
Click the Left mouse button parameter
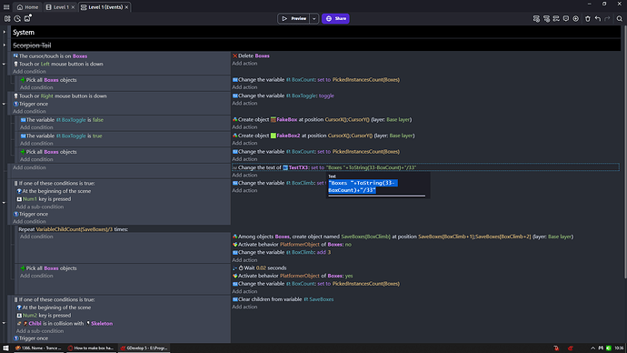click(x=45, y=64)
